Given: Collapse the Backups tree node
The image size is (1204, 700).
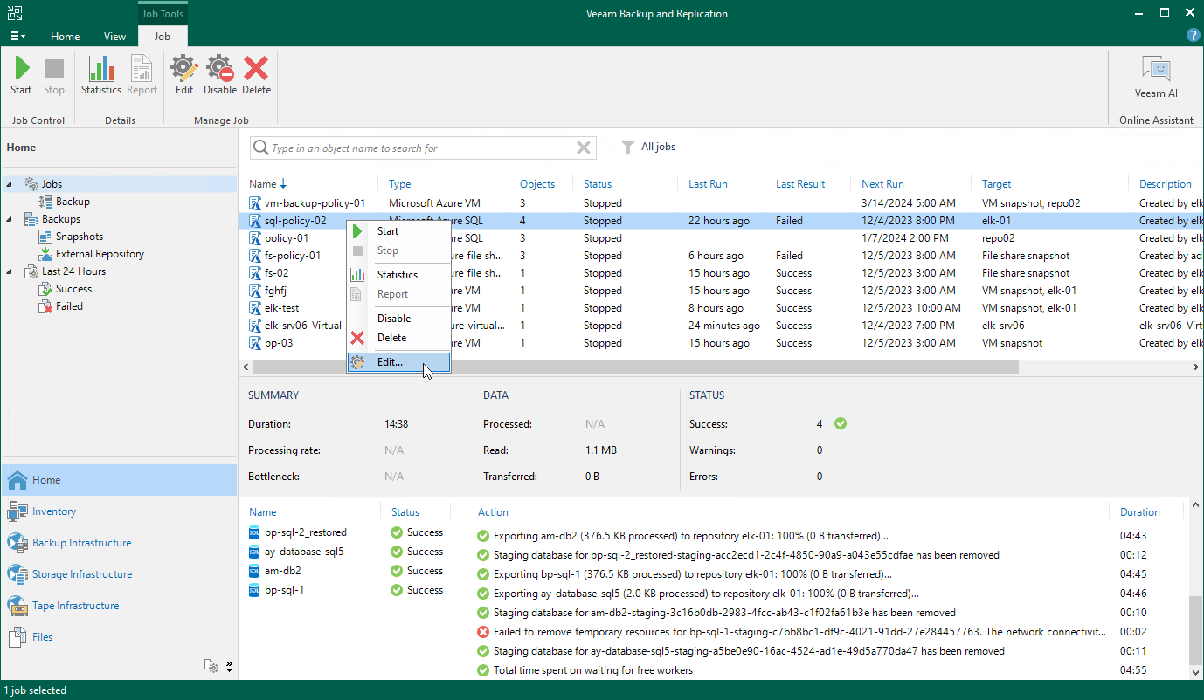Looking at the screenshot, I should tap(10, 219).
